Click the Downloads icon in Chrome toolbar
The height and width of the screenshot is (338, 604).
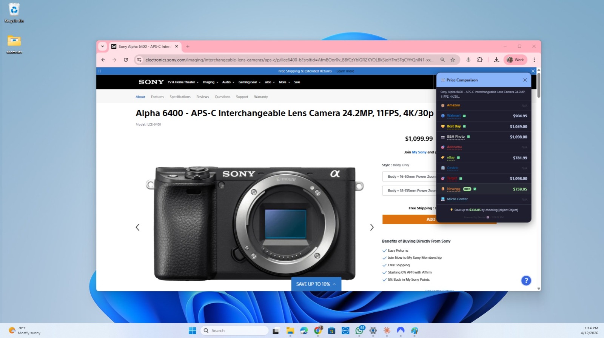pos(496,60)
